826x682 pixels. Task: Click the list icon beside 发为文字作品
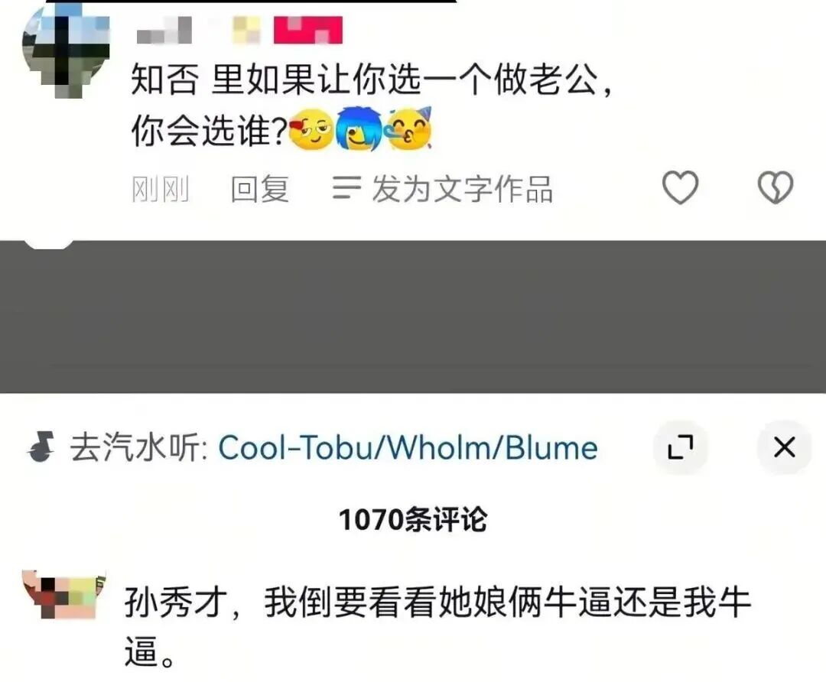pyautogui.click(x=346, y=188)
